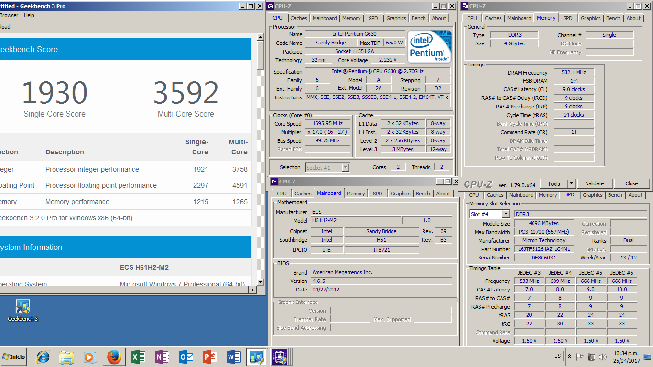Open system menu icon of CPU-Z CPU window
Viewport: 653px width, 367px height.
271,6
